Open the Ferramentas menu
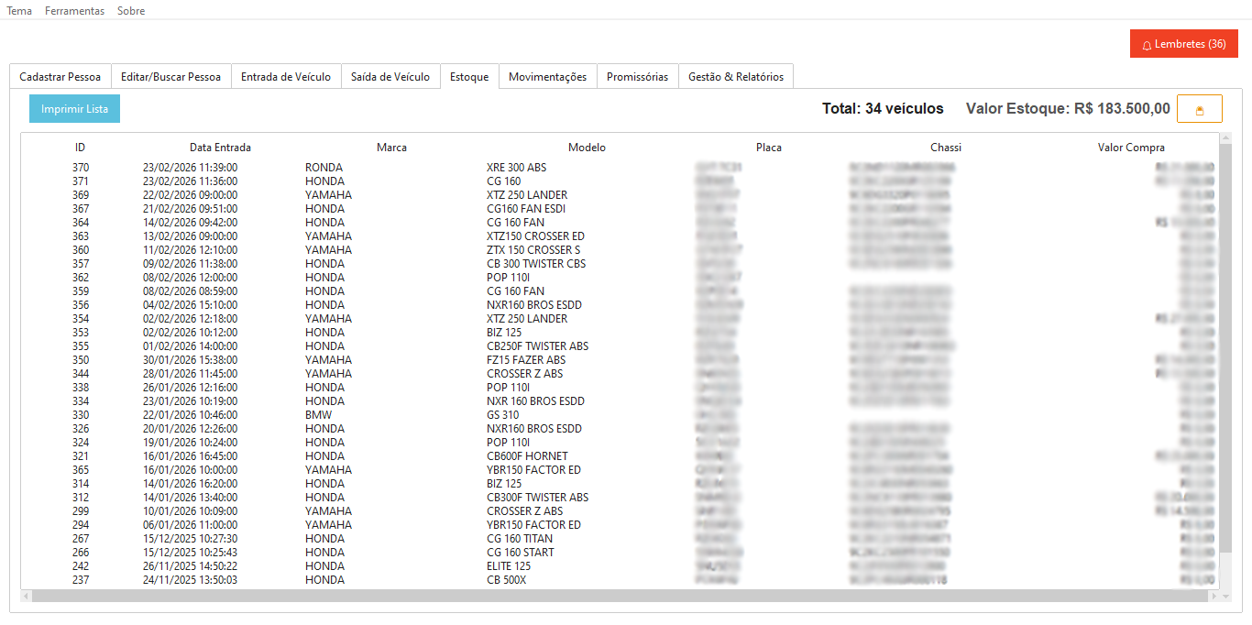The image size is (1252, 625). (x=74, y=11)
